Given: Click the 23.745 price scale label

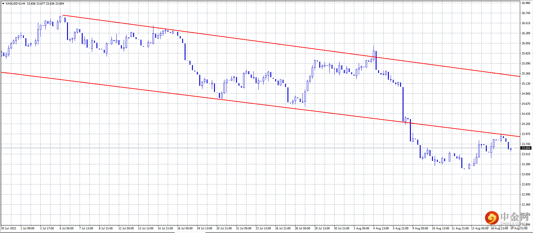Looking at the screenshot, I should [526, 144].
